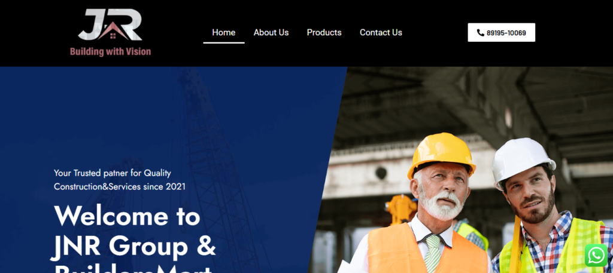Screen dimensions: 613x273
Task: Click the Building with Vision tagline
Action: tap(110, 51)
